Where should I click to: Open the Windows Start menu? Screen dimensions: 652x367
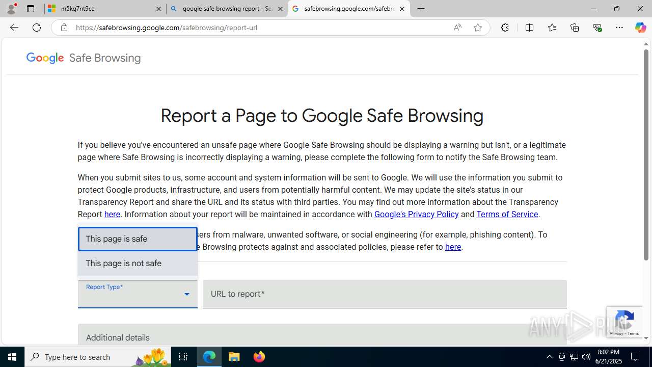click(12, 357)
